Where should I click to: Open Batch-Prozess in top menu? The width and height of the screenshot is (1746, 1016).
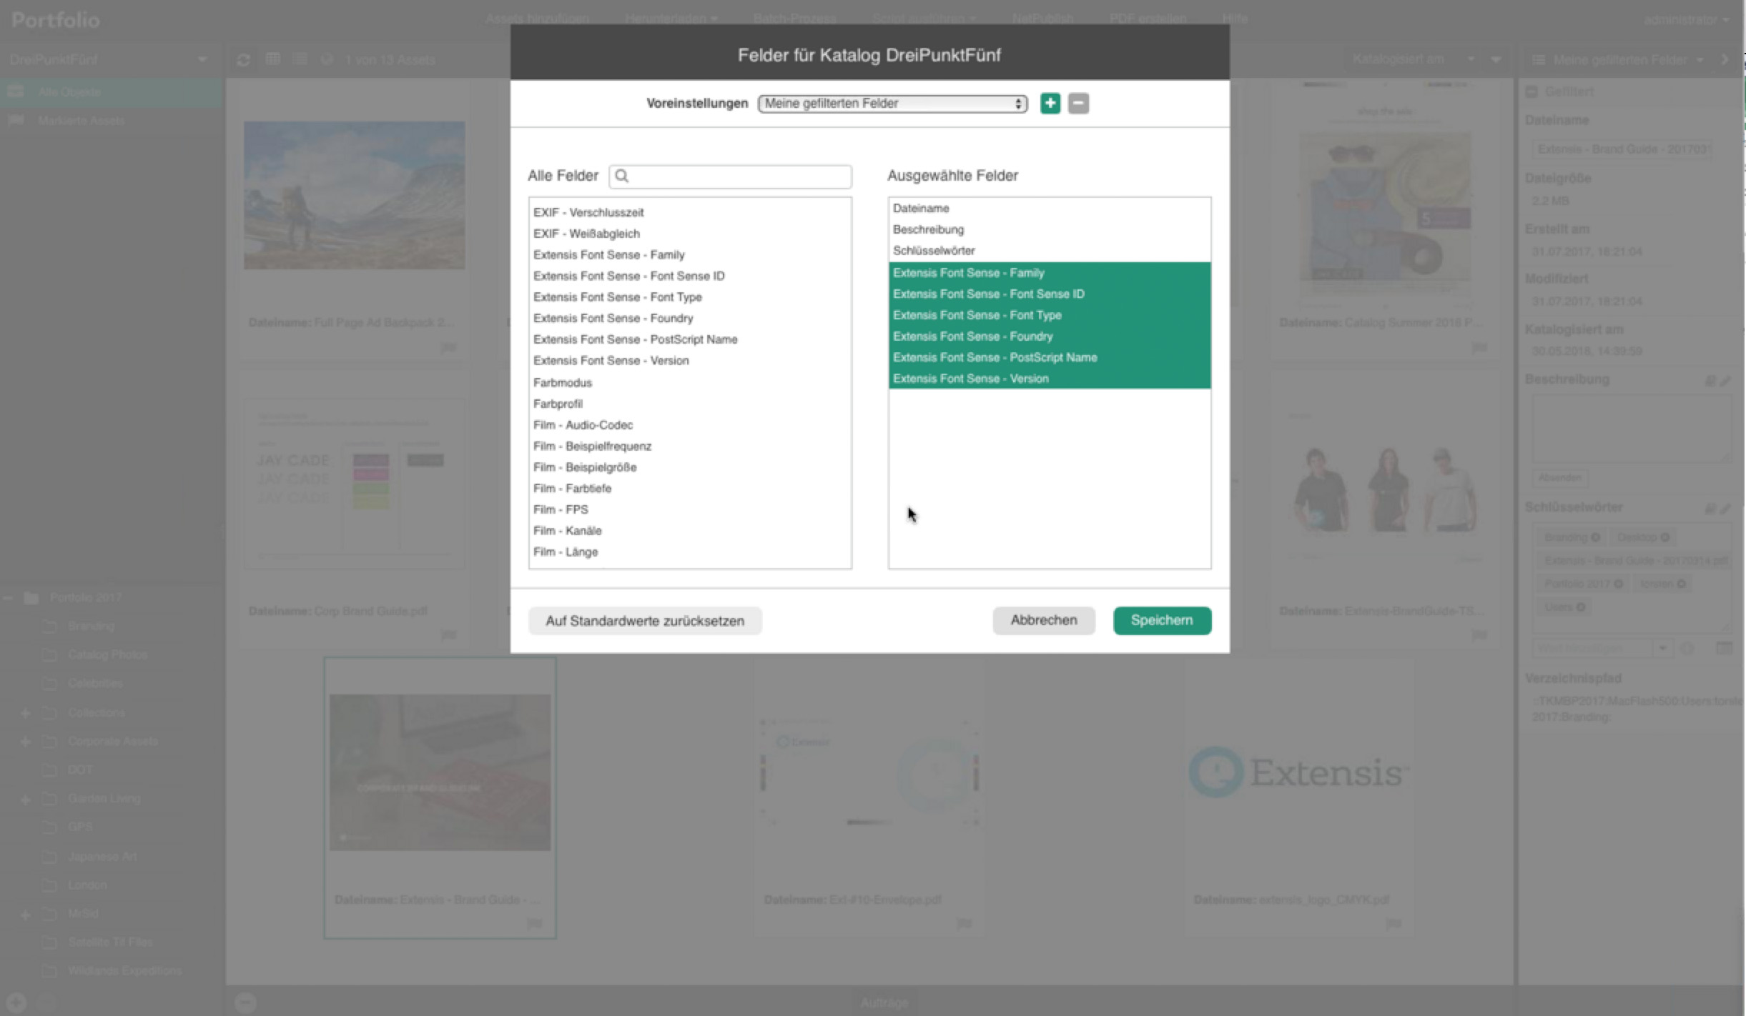[x=794, y=19]
